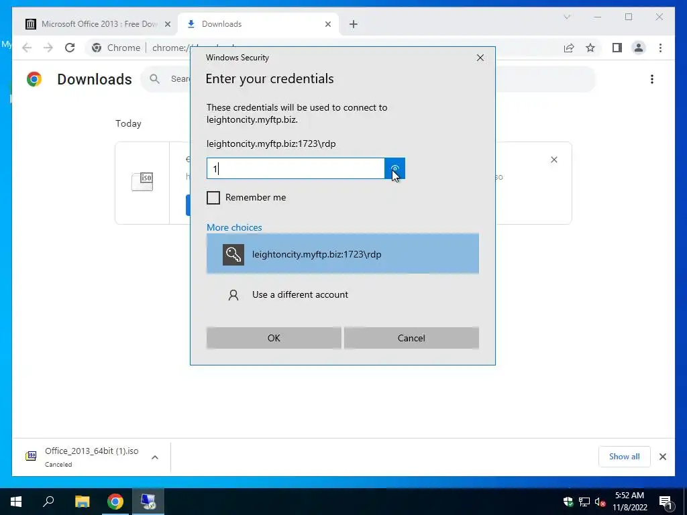The height and width of the screenshot is (515, 687).
Task: Close the download shelf
Action: (x=663, y=457)
